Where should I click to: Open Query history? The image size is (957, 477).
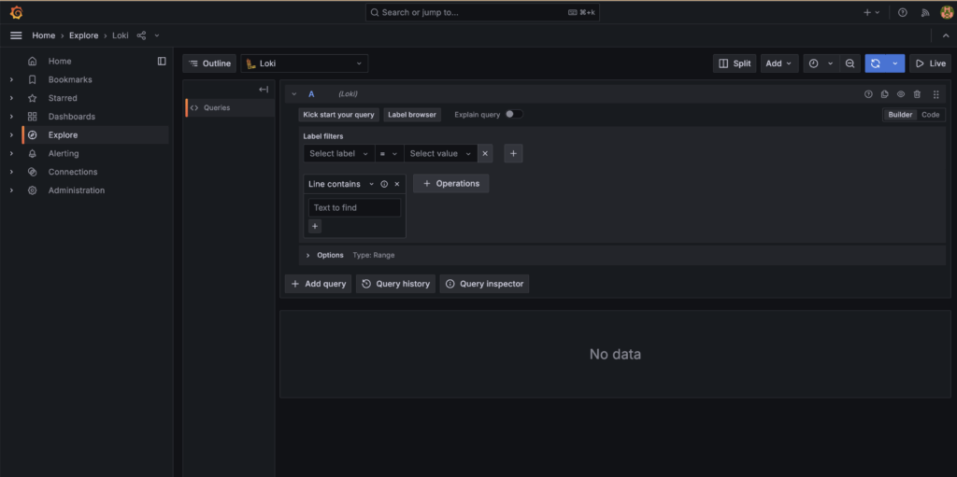pyautogui.click(x=395, y=284)
